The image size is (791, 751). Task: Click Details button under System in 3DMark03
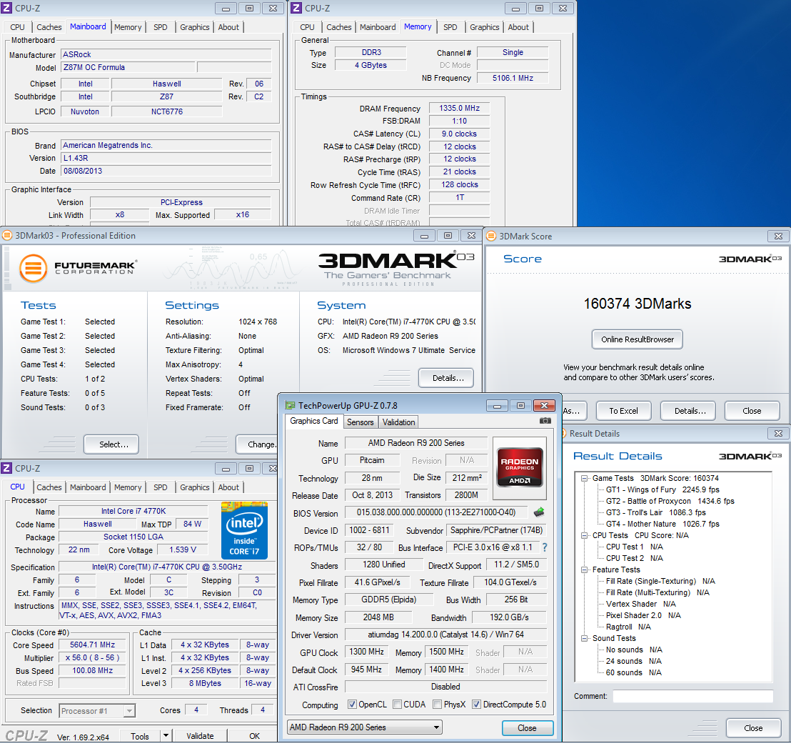pos(446,378)
